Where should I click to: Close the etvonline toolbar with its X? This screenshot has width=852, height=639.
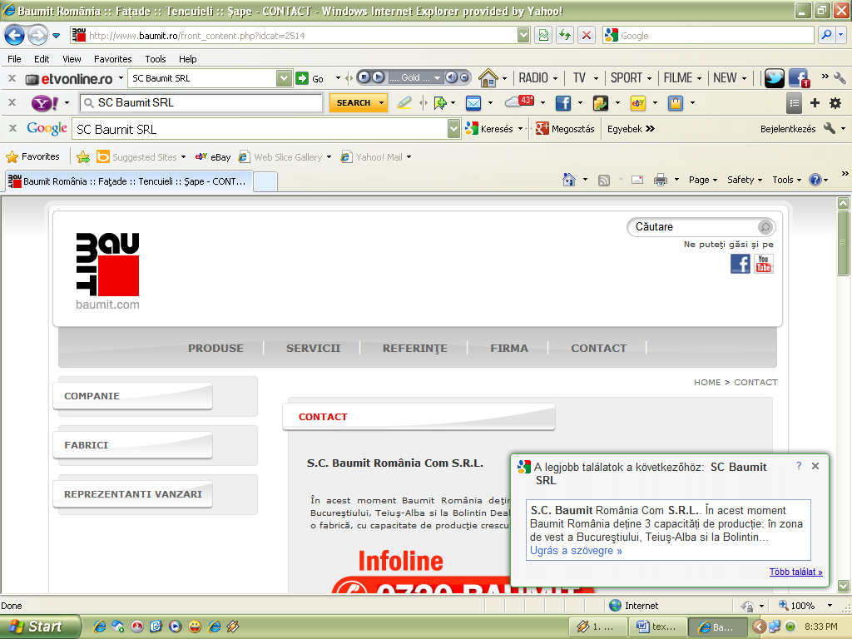tap(12, 78)
